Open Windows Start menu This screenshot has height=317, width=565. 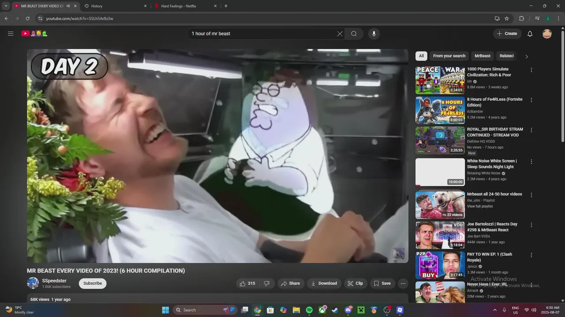166,310
